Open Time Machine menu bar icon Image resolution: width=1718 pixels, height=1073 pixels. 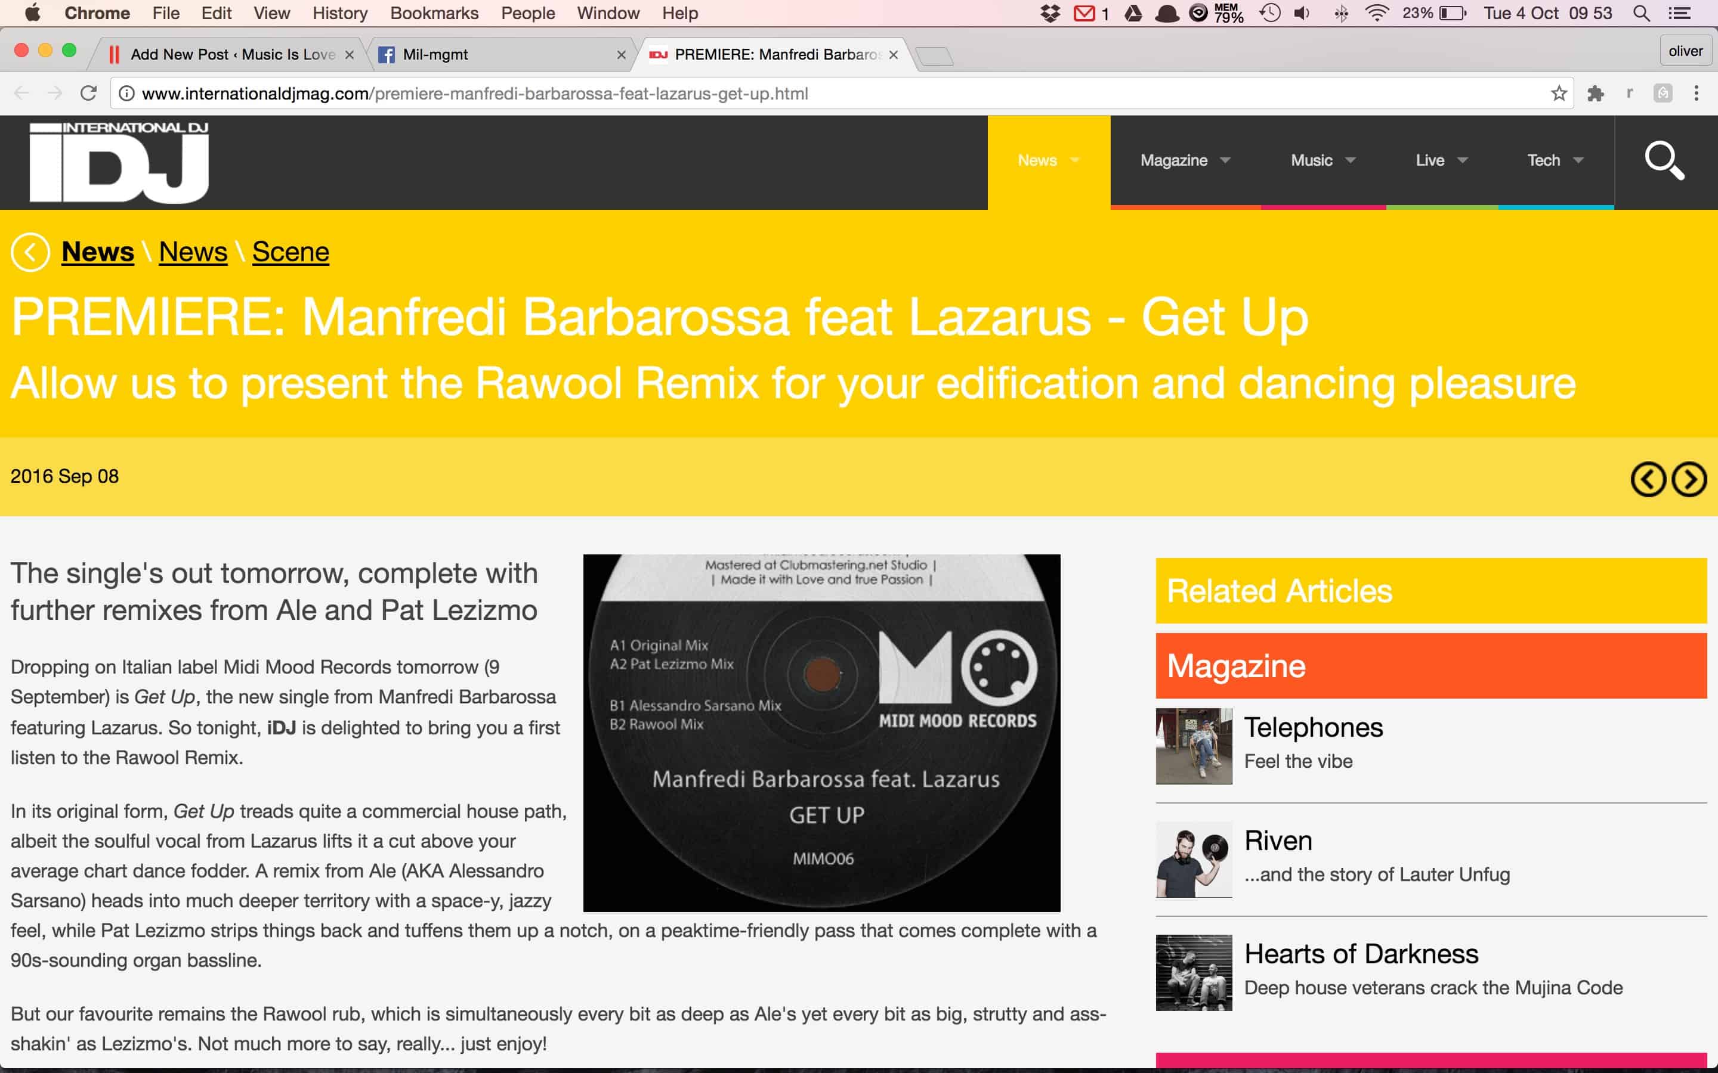pyautogui.click(x=1269, y=13)
